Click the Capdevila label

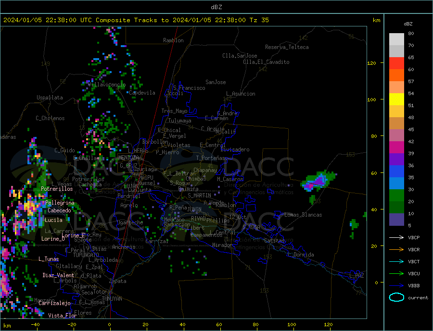pyautogui.click(x=142, y=93)
